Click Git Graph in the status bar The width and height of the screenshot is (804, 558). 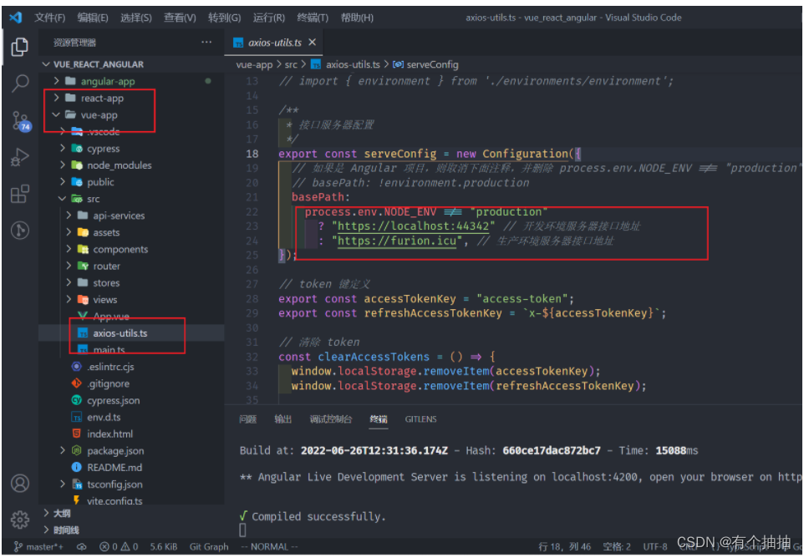pos(208,546)
